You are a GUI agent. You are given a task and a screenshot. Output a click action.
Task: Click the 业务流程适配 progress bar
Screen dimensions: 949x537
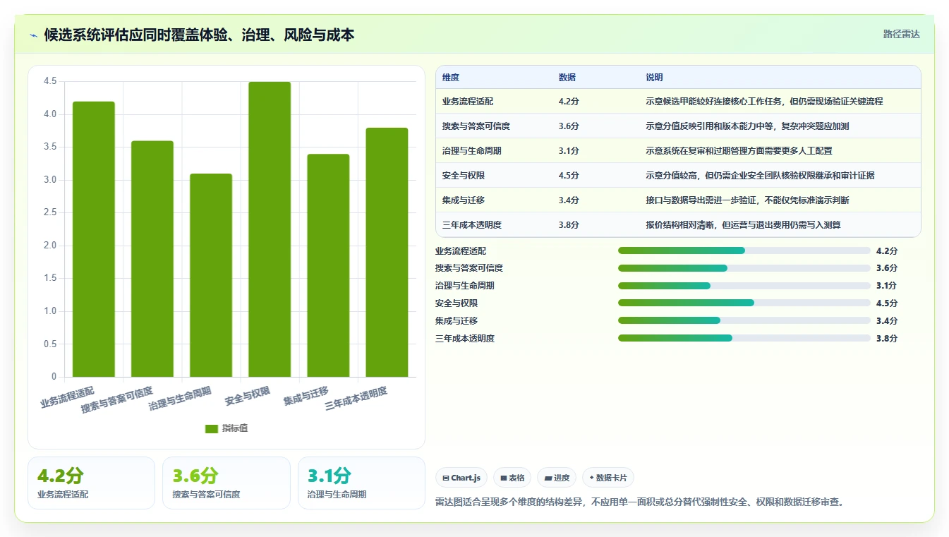pyautogui.click(x=744, y=251)
